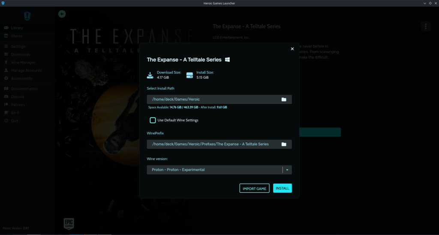
Task: Click the Library gamepad icon
Action: pos(6,28)
